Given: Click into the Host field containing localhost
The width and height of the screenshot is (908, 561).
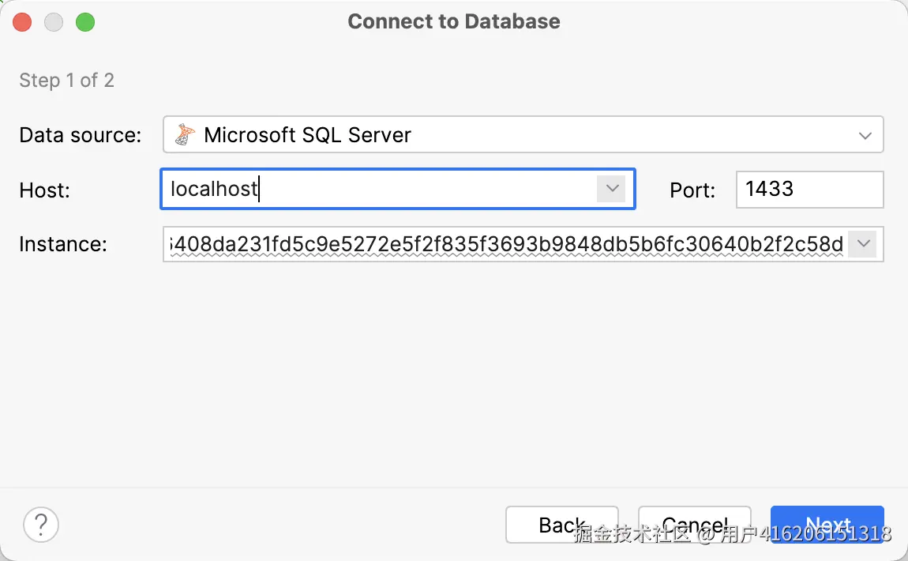Looking at the screenshot, I should click(379, 189).
